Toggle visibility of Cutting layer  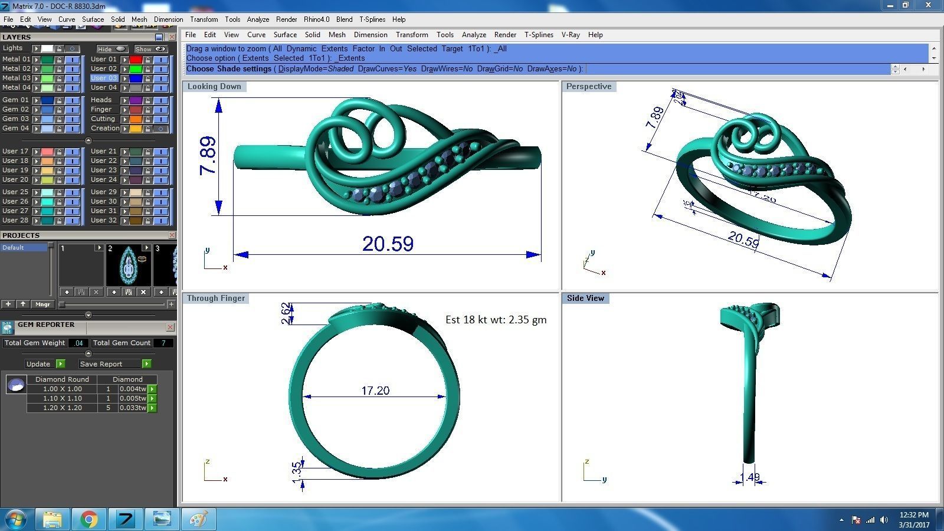coord(160,119)
